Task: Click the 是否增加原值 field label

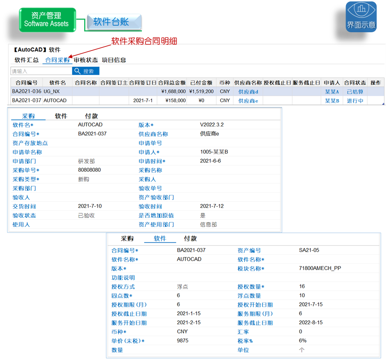Action: click(x=156, y=215)
